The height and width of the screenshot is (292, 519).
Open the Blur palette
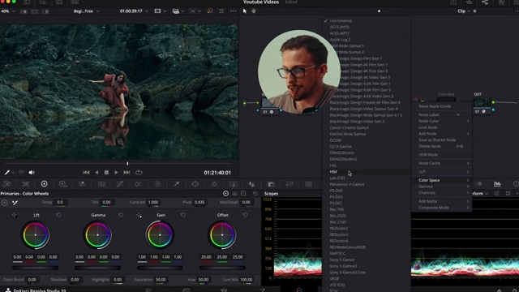click(252, 184)
